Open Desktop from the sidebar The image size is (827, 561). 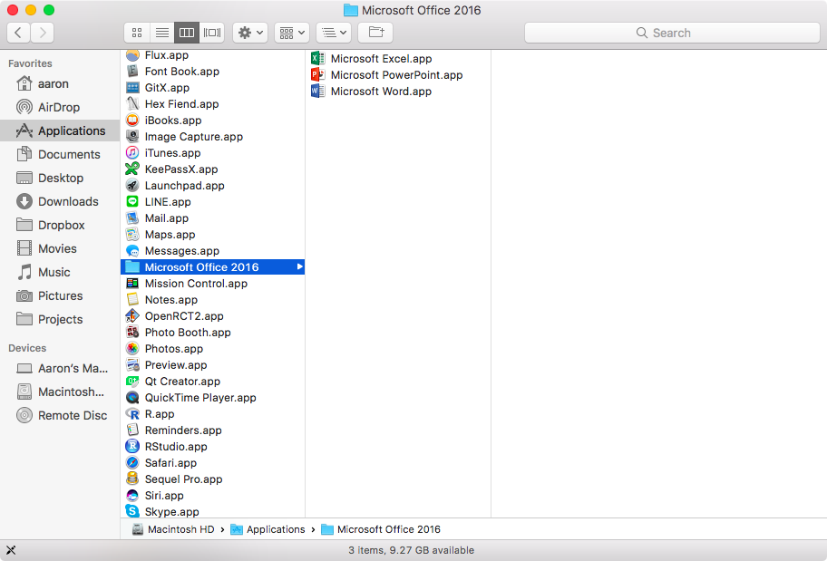[60, 178]
